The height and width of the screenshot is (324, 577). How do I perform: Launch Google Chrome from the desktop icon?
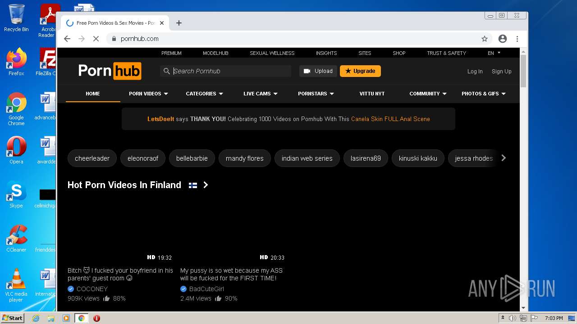[x=16, y=109]
